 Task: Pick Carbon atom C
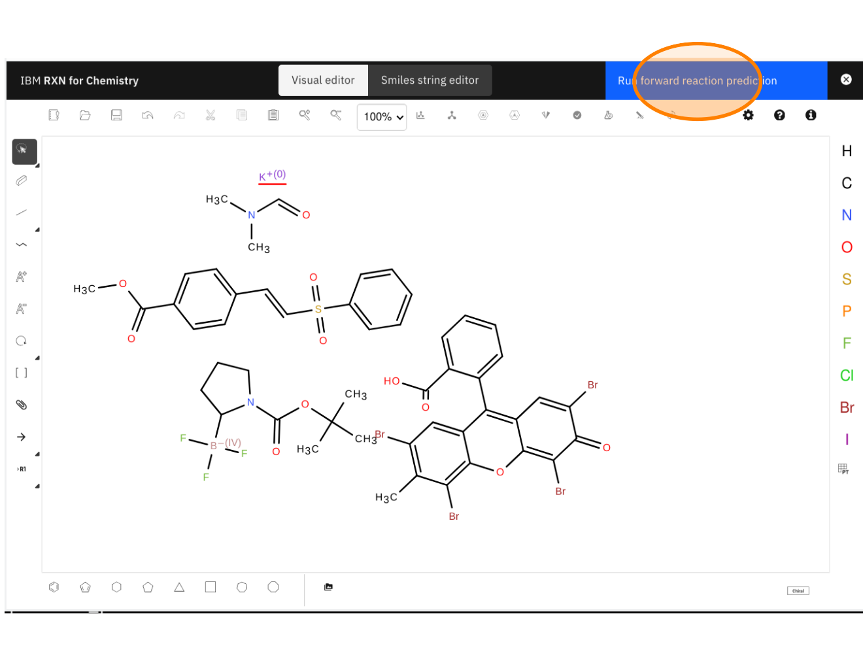click(847, 183)
